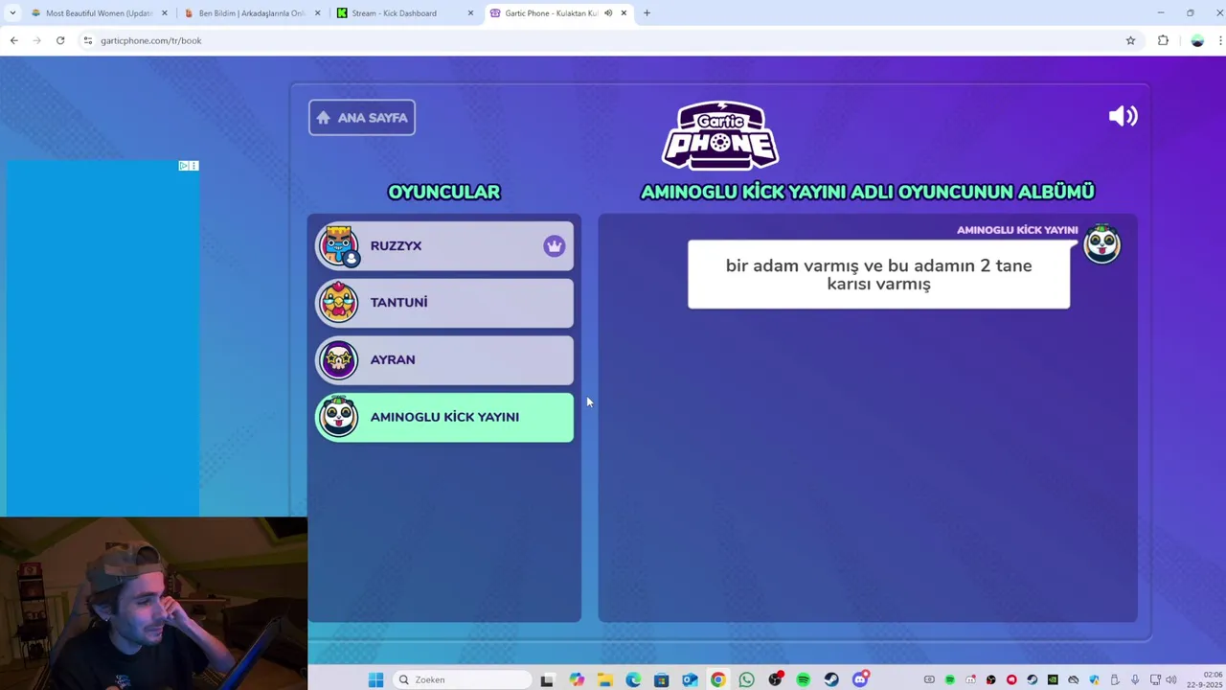Click the Gartic Phone logo
The height and width of the screenshot is (690, 1226).
[x=720, y=135]
